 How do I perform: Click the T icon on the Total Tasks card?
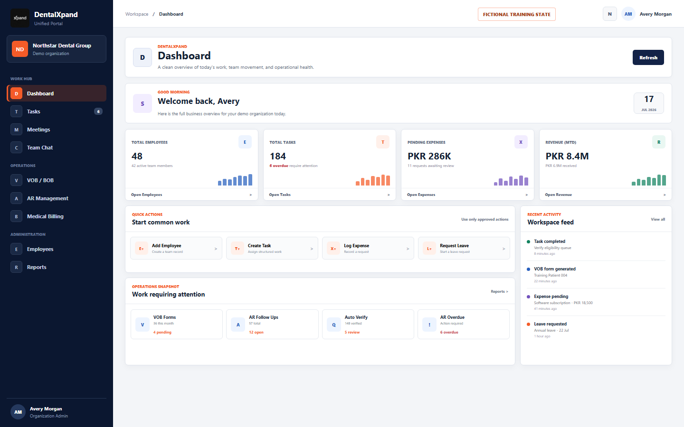[x=383, y=142]
